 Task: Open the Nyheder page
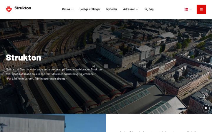(x=112, y=9)
